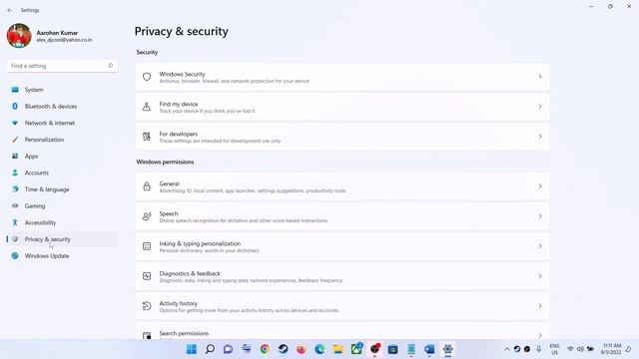Open For developers settings

pyautogui.click(x=342, y=137)
